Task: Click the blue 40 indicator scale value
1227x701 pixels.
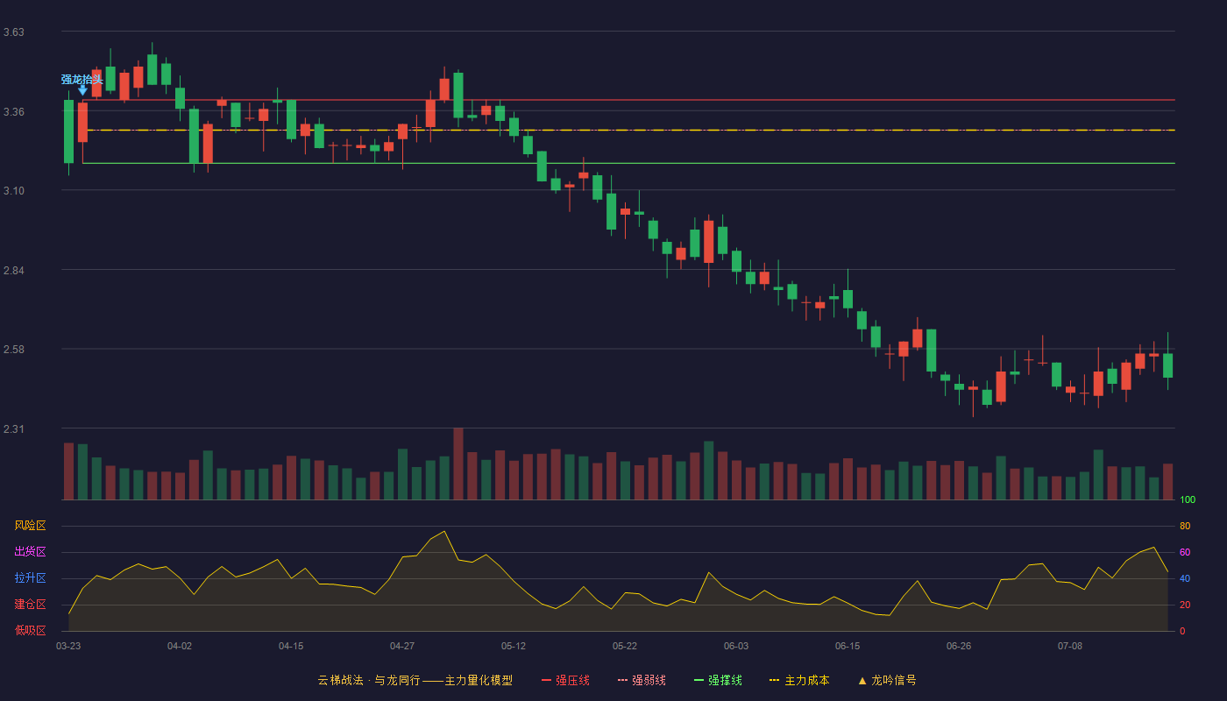Action: 1185,578
